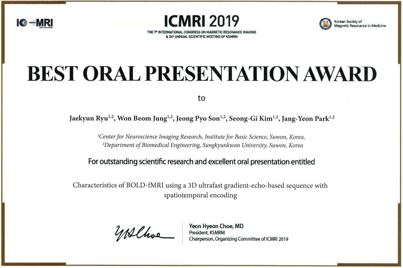Click 'President, KSMRM' text
The width and height of the screenshot is (403, 268).
click(207, 233)
